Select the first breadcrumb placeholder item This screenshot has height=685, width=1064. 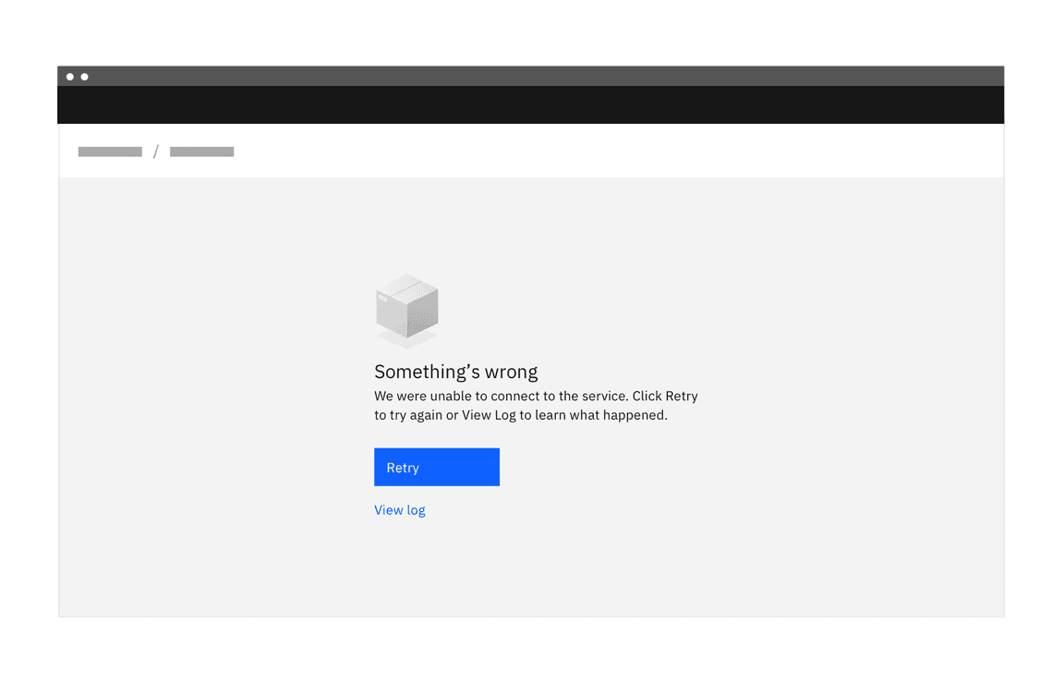[109, 151]
